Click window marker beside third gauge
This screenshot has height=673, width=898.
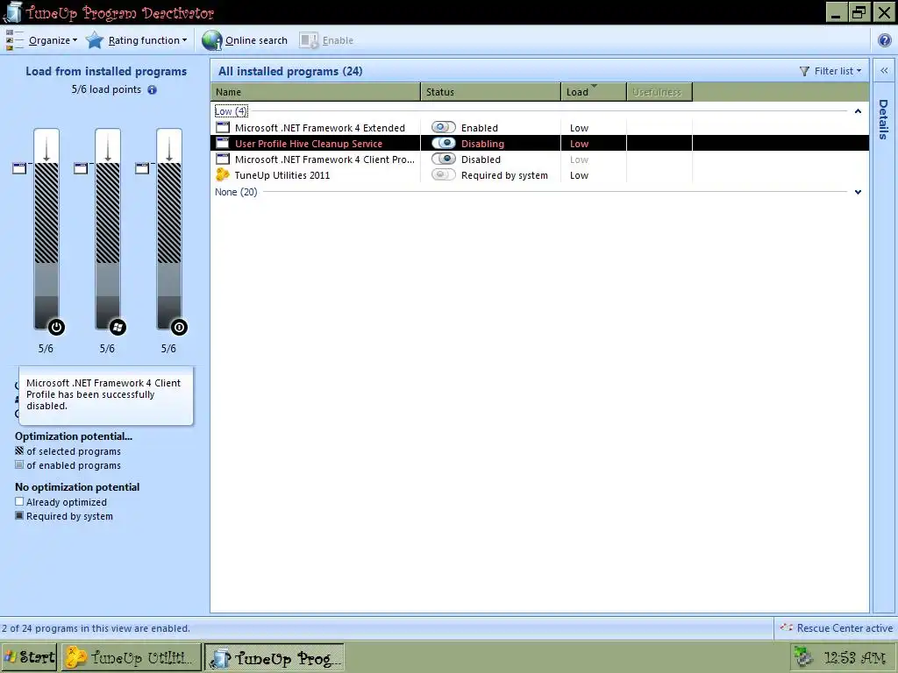[142, 167]
